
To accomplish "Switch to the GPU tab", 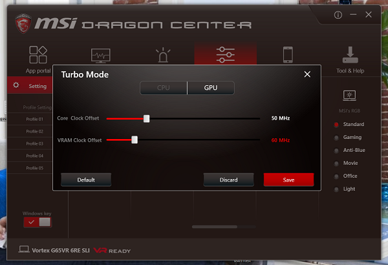I will pyautogui.click(x=211, y=88).
